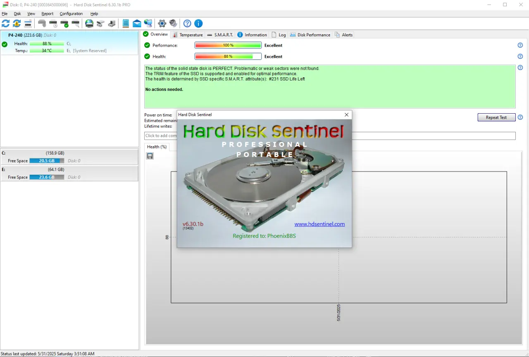Screen dimensions: 529x357
Task: Open the Help menu
Action: 94,14
